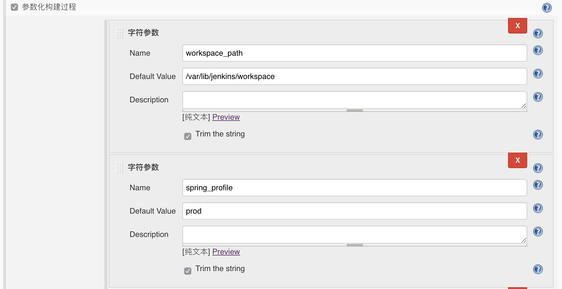562x289 pixels.
Task: Open help for second Trim the string
Action: [x=538, y=269]
